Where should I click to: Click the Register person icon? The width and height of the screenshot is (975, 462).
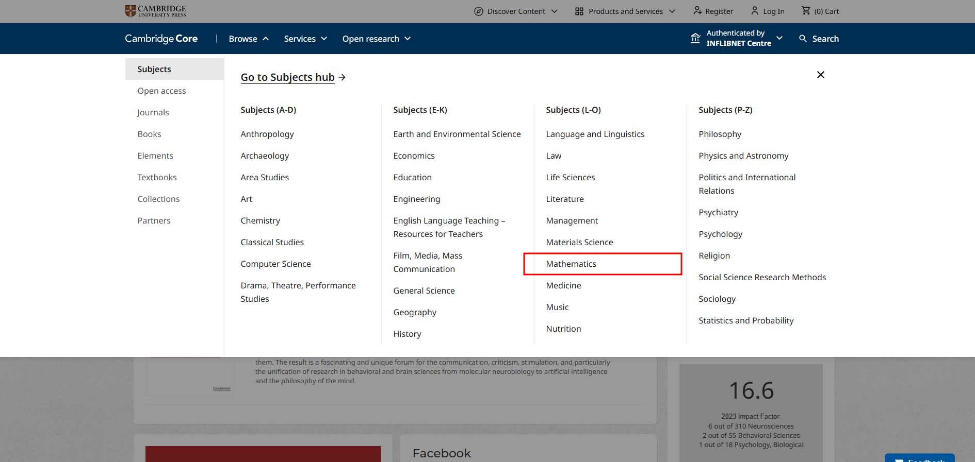[697, 11]
